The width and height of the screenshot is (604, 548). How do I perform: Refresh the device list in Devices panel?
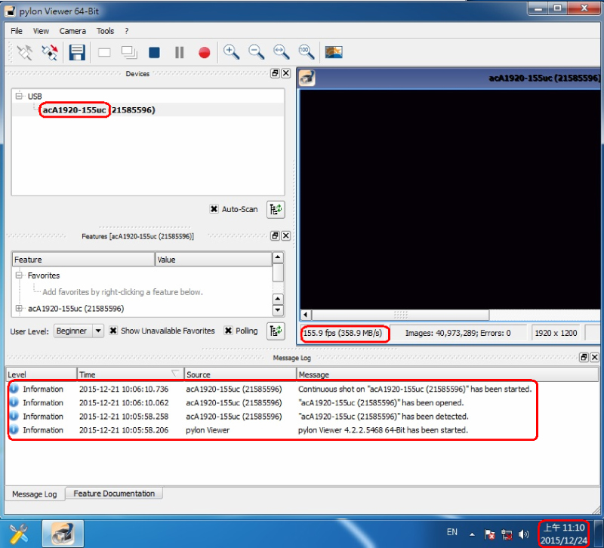(x=276, y=209)
